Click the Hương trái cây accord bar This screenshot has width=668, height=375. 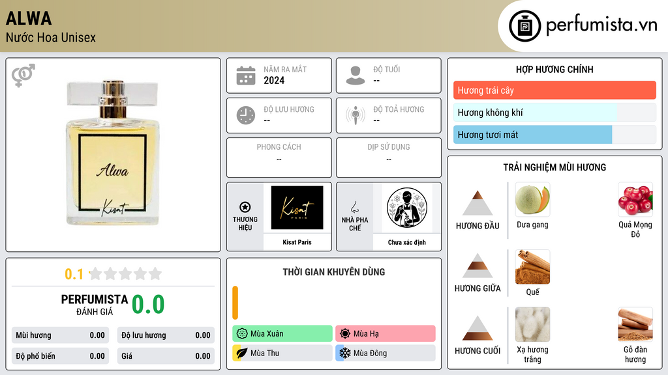click(554, 90)
